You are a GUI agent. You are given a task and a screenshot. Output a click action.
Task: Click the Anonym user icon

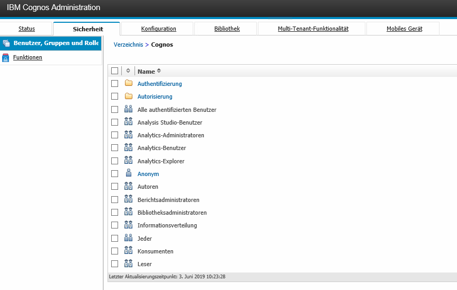pos(128,174)
